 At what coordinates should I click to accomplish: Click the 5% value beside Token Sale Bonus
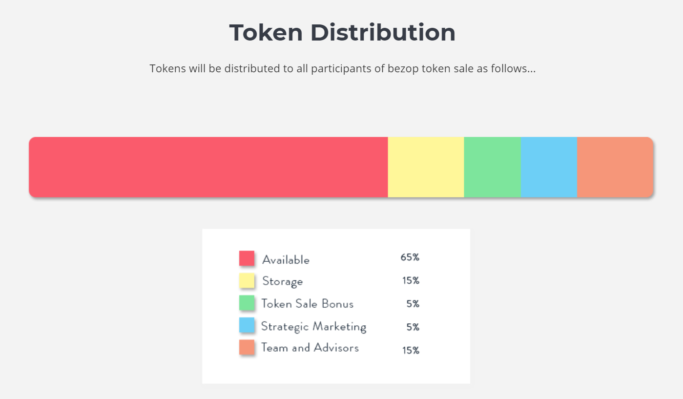tap(413, 304)
